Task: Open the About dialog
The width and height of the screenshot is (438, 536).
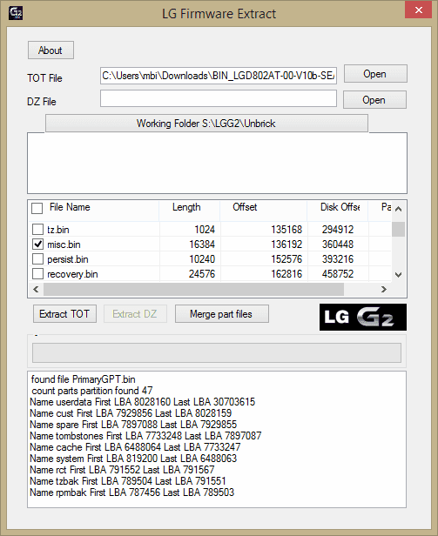Action: (x=51, y=50)
